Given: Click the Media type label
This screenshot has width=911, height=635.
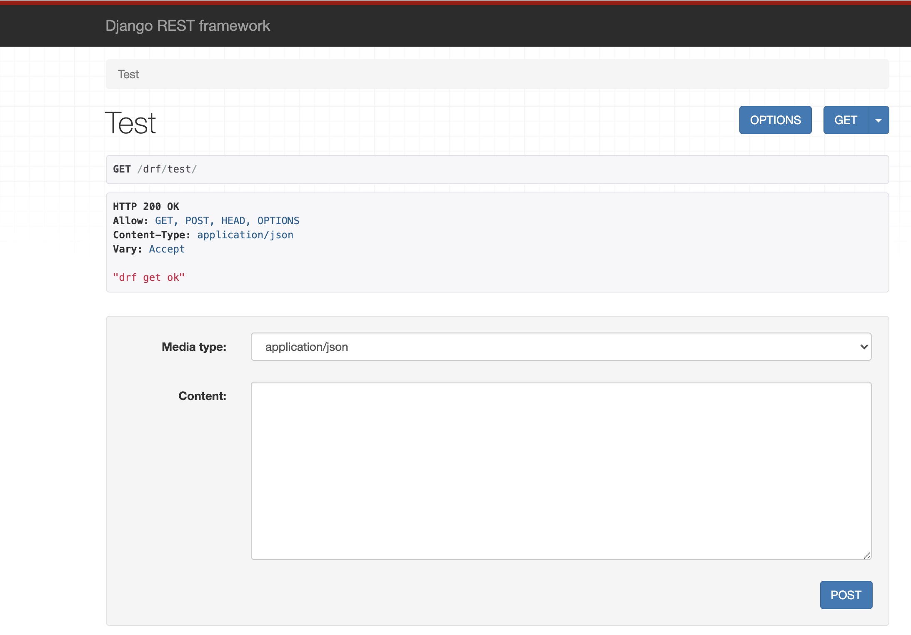Looking at the screenshot, I should pos(194,347).
